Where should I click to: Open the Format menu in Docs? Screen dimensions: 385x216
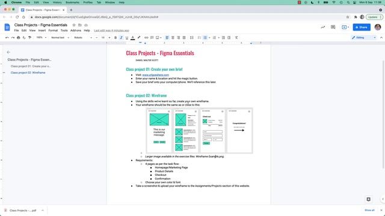[x=53, y=31]
